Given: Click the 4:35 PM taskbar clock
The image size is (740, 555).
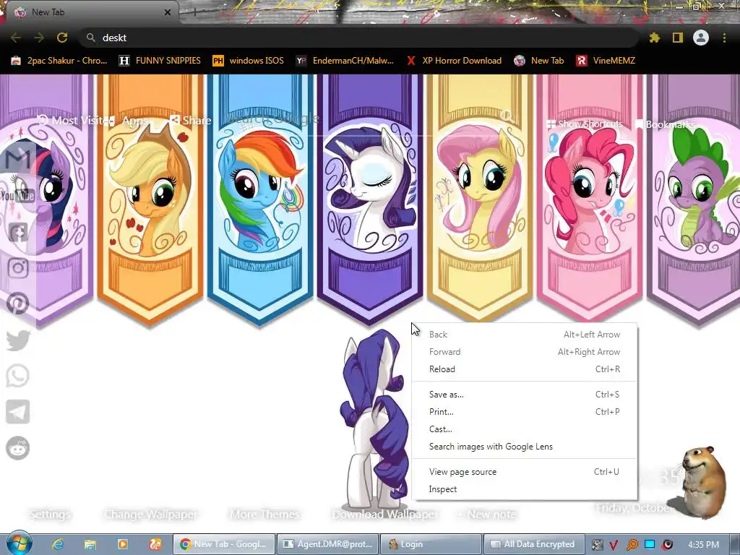Looking at the screenshot, I should [703, 545].
